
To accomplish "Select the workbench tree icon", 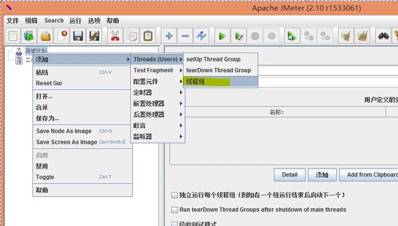I will click(19, 61).
